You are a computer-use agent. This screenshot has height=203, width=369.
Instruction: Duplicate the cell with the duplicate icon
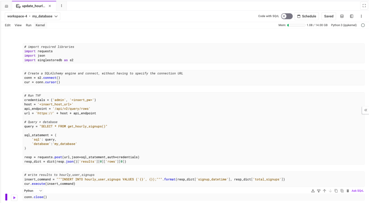pyautogui.click(x=342, y=191)
